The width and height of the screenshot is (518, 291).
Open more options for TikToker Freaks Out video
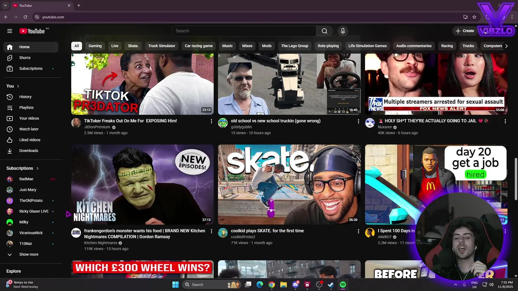pyautogui.click(x=211, y=121)
